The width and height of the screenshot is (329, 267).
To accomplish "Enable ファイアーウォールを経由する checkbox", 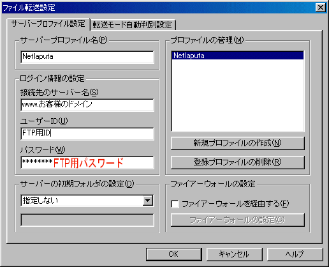I will (175, 204).
